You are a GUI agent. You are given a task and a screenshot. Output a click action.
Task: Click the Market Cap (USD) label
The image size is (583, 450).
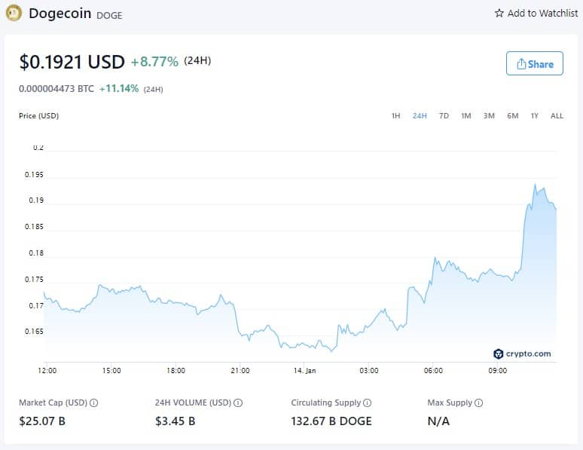point(53,403)
